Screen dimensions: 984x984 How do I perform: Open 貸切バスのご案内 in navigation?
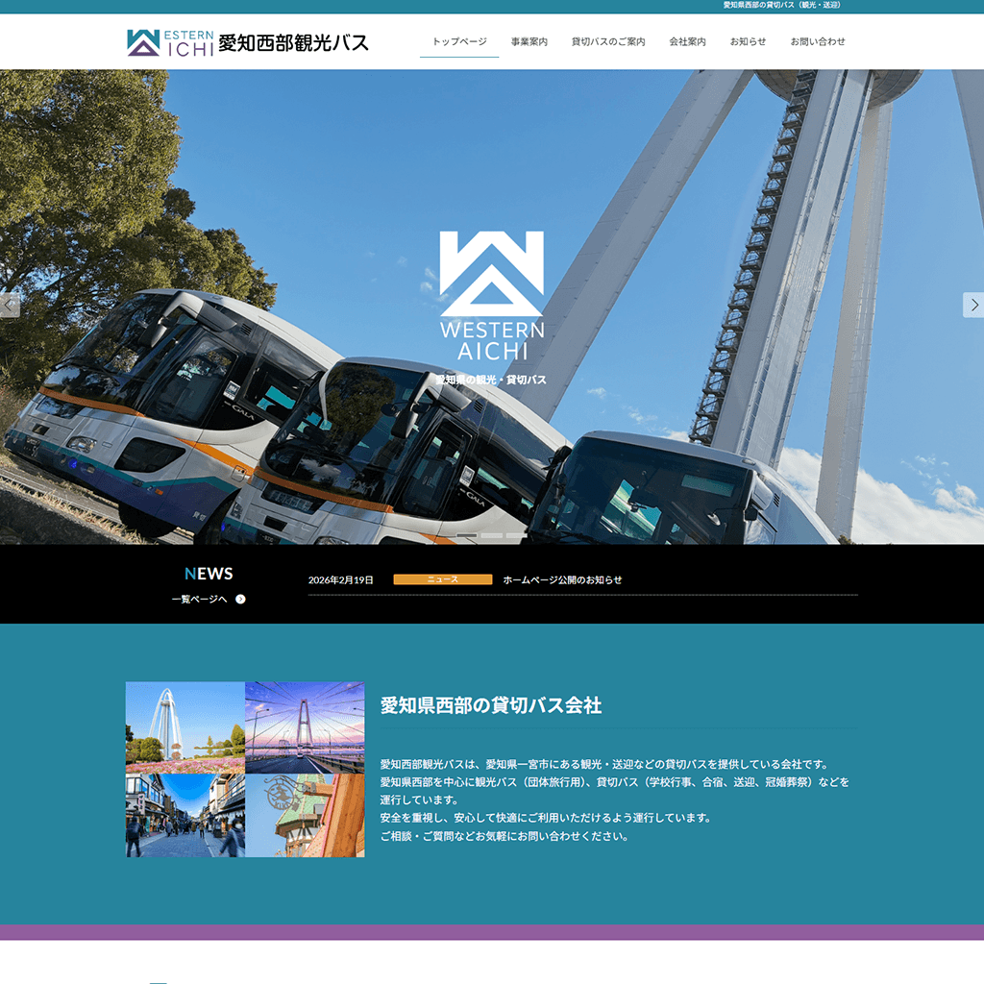point(608,42)
